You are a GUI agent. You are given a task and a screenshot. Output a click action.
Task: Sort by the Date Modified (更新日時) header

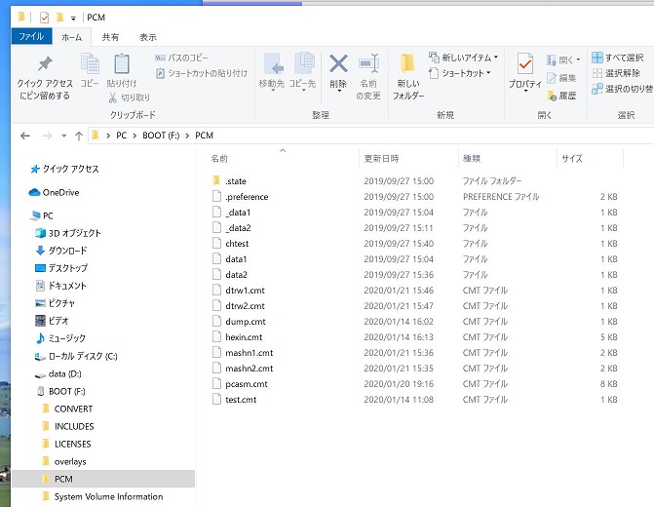click(x=381, y=159)
